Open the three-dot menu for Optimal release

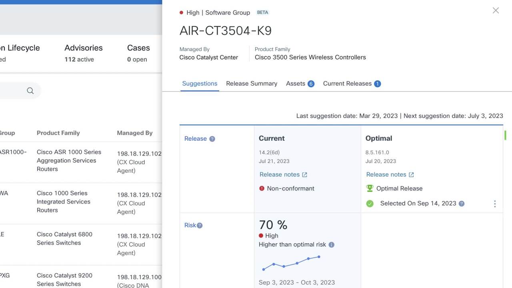[x=495, y=204]
